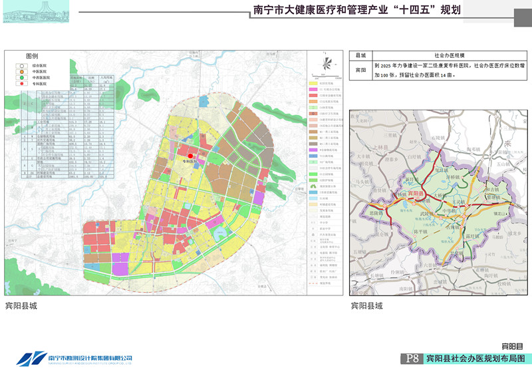Click the 中西医医院 legend label

tap(41, 78)
